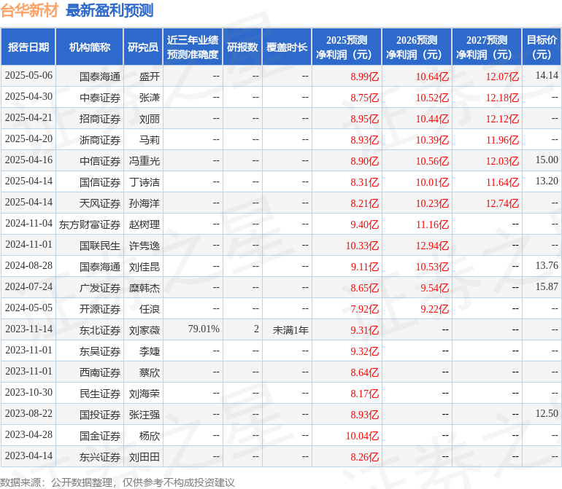This screenshot has width=562, height=489.
Task: Select the 报告日期 column header
Action: 28,47
